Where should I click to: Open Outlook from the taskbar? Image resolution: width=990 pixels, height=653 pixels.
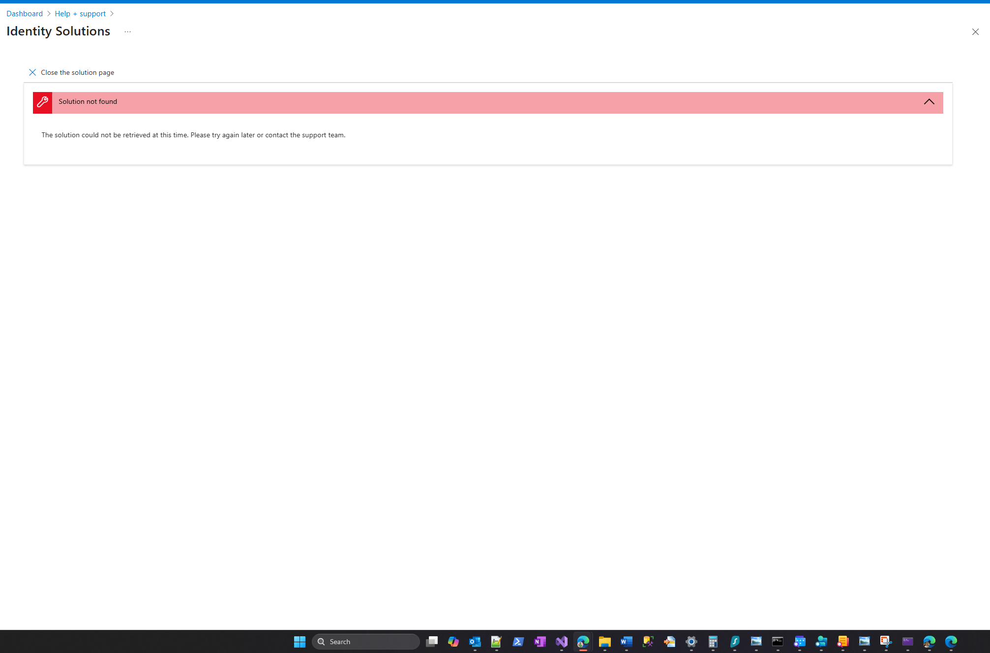[475, 642]
